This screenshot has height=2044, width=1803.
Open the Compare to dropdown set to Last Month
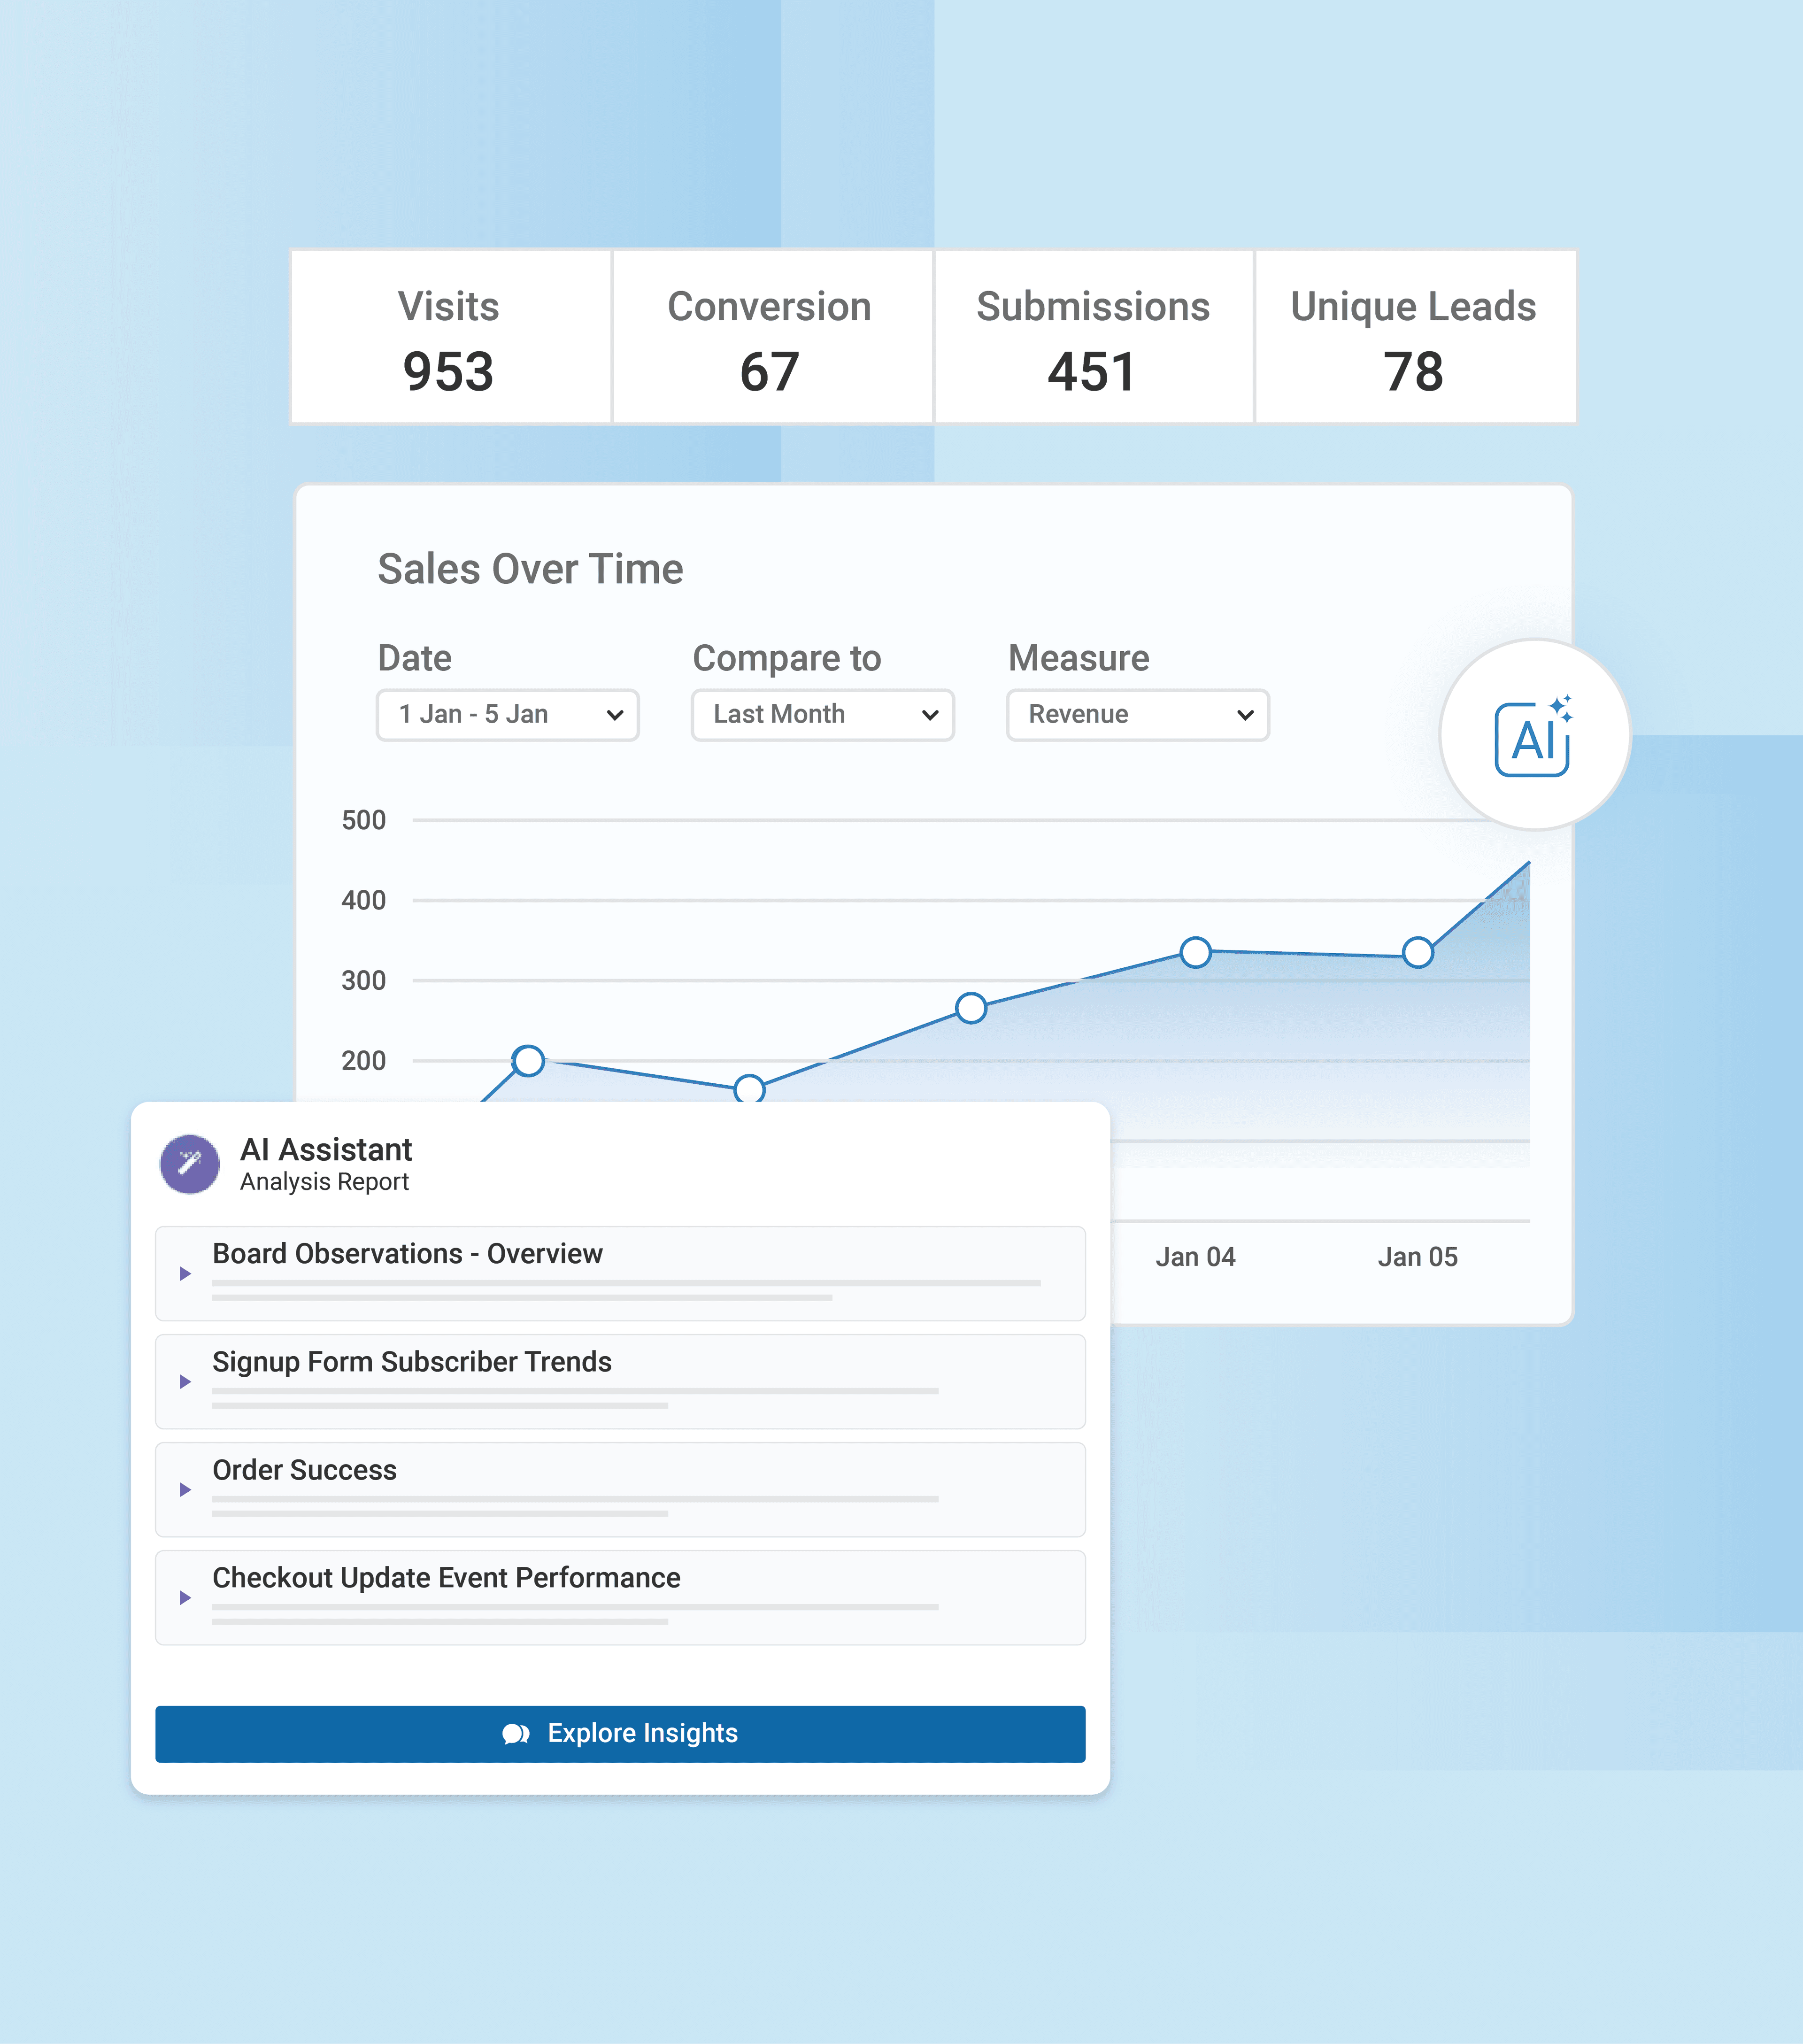point(821,714)
